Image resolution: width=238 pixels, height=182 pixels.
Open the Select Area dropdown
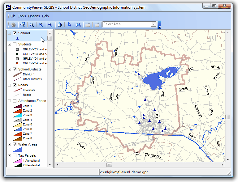point(154,24)
